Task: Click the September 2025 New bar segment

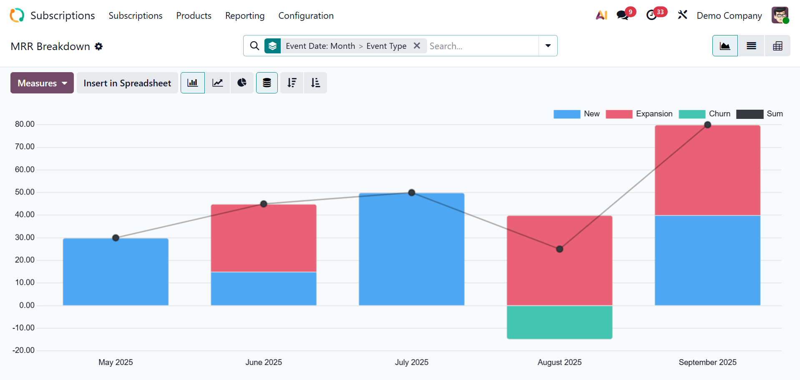Action: [x=707, y=260]
